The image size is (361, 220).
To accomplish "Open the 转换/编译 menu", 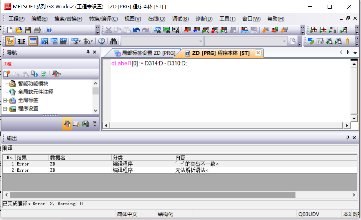I will pos(103,19).
